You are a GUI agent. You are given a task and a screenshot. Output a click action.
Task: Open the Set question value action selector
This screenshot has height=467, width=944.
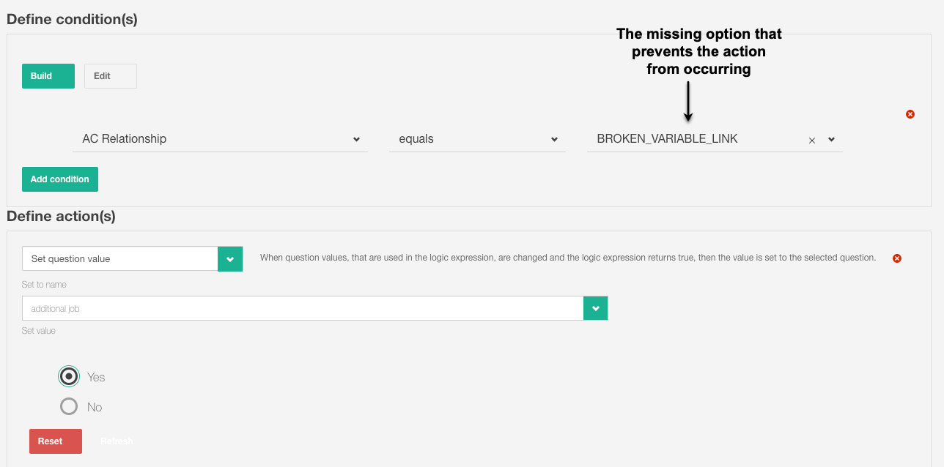coord(120,259)
